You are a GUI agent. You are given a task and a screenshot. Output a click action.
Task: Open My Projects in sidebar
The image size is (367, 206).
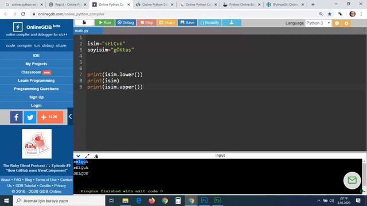(36, 64)
